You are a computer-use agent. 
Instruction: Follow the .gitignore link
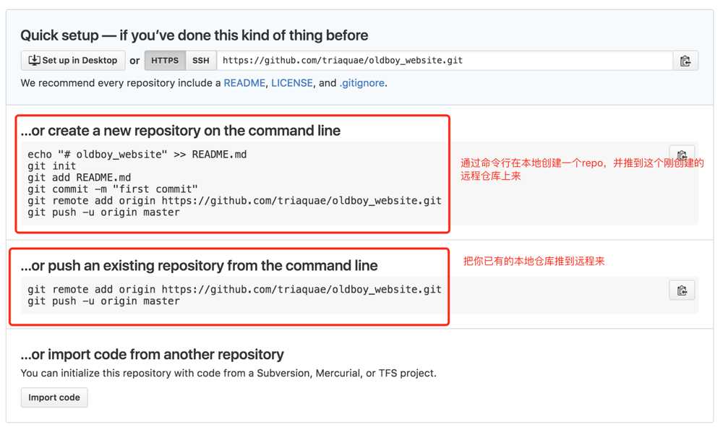click(362, 83)
